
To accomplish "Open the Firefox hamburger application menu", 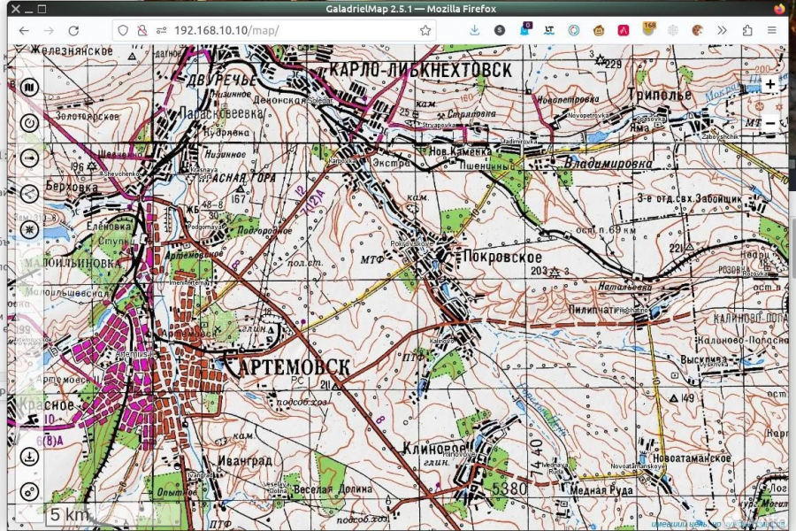I will coord(772,30).
